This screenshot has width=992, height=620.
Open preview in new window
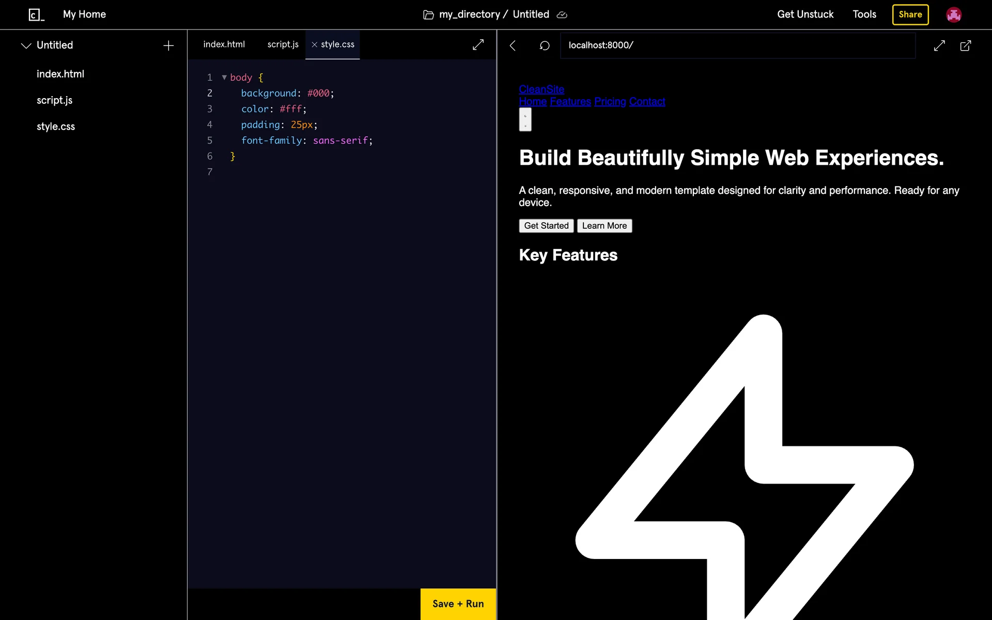965,45
